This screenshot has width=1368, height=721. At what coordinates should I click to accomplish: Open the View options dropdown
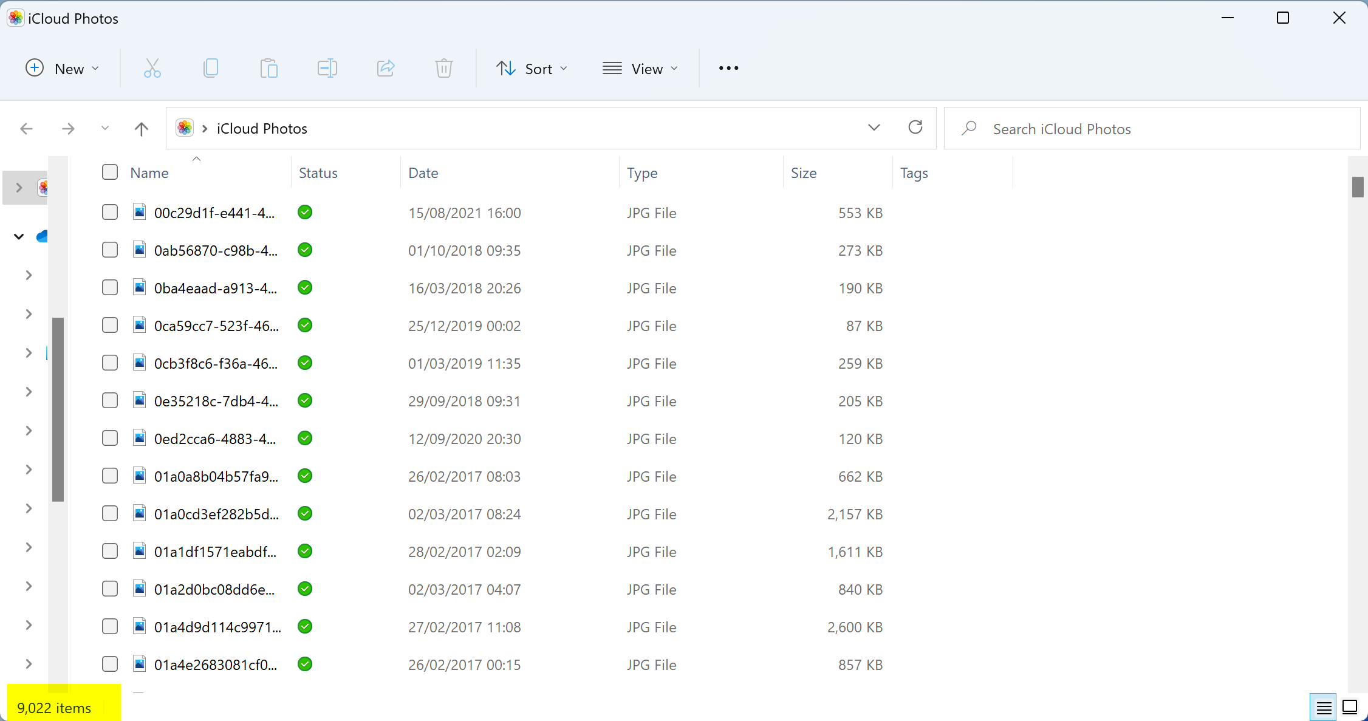tap(641, 68)
